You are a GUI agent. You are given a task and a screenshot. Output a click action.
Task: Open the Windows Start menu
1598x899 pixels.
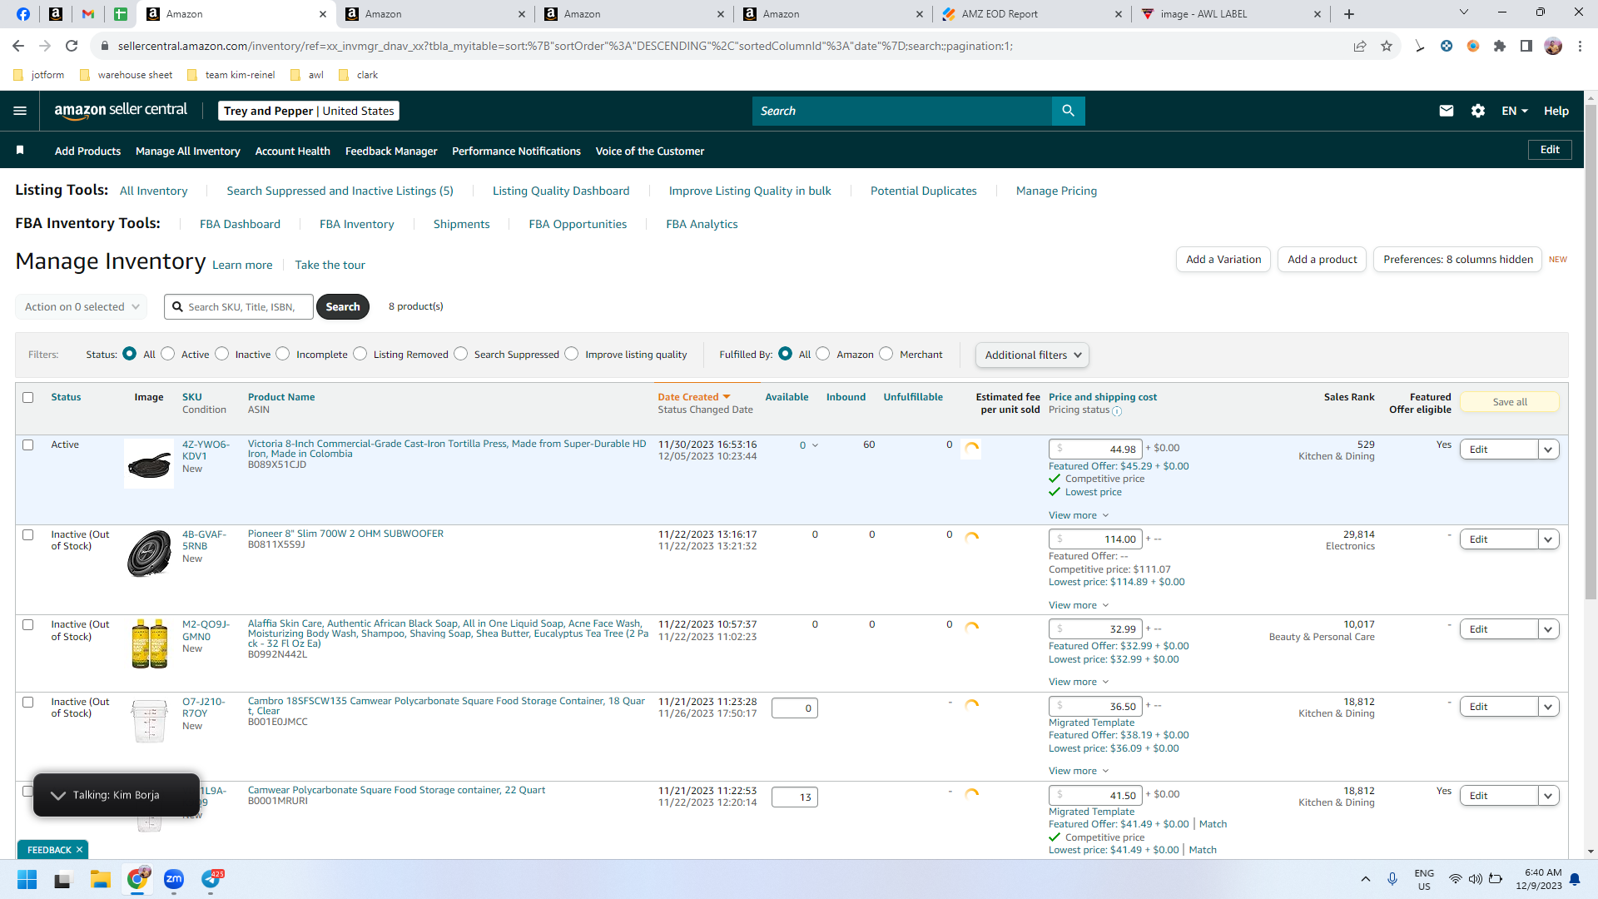coord(27,879)
